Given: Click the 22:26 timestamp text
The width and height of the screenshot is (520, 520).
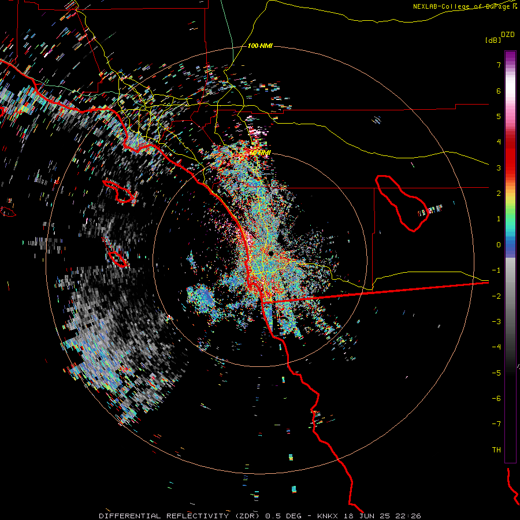Looking at the screenshot, I should (x=408, y=516).
